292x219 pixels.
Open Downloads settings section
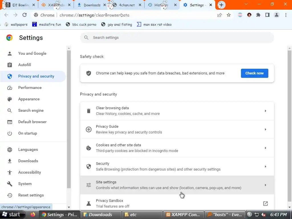(33, 161)
